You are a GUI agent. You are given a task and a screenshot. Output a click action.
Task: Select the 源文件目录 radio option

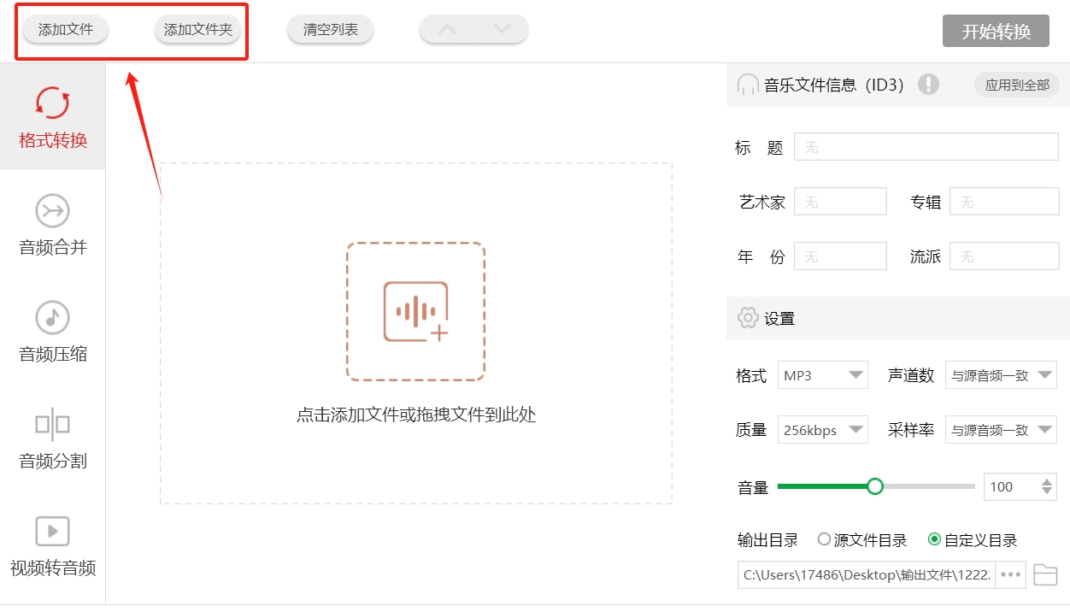(x=824, y=539)
